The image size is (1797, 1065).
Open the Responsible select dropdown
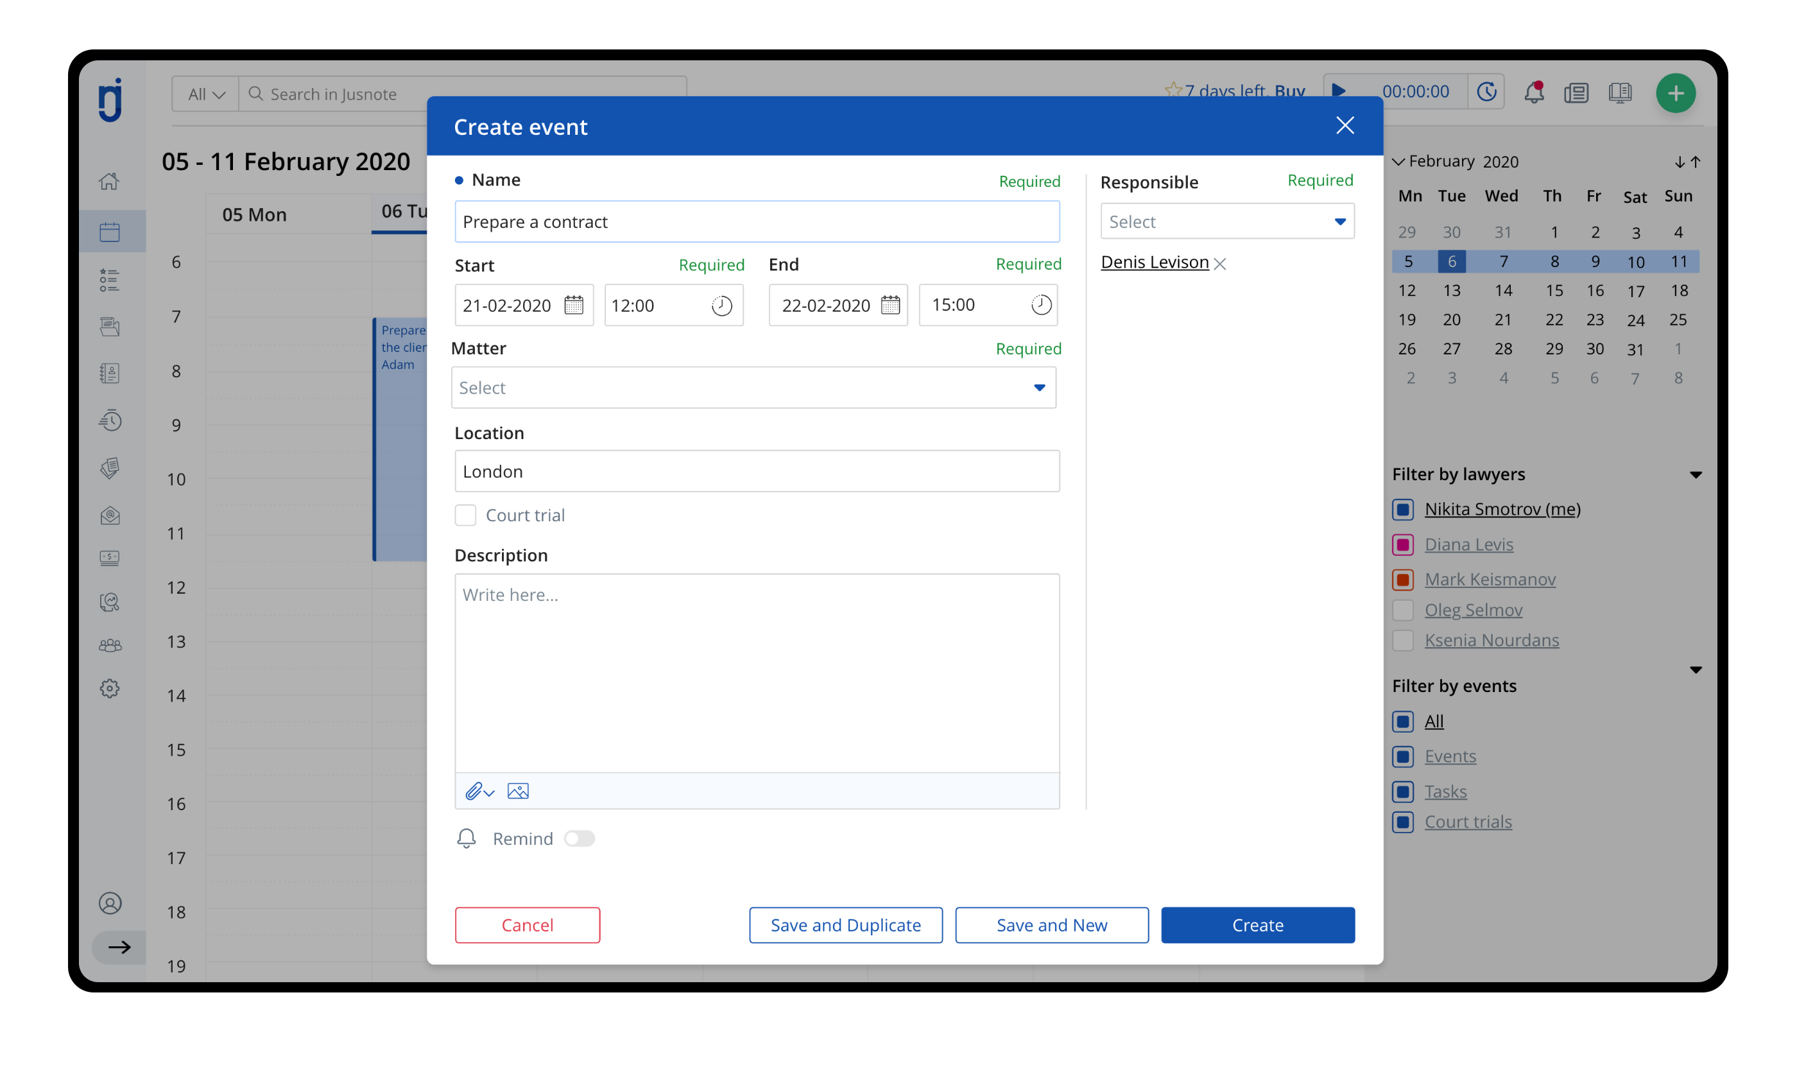tap(1226, 221)
